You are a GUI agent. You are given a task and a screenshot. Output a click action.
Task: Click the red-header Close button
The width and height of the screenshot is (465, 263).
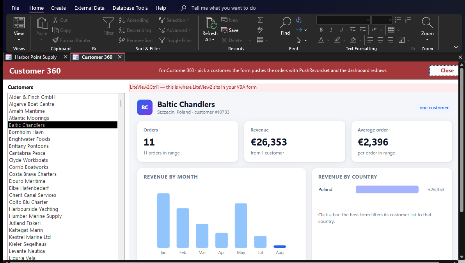(x=444, y=70)
